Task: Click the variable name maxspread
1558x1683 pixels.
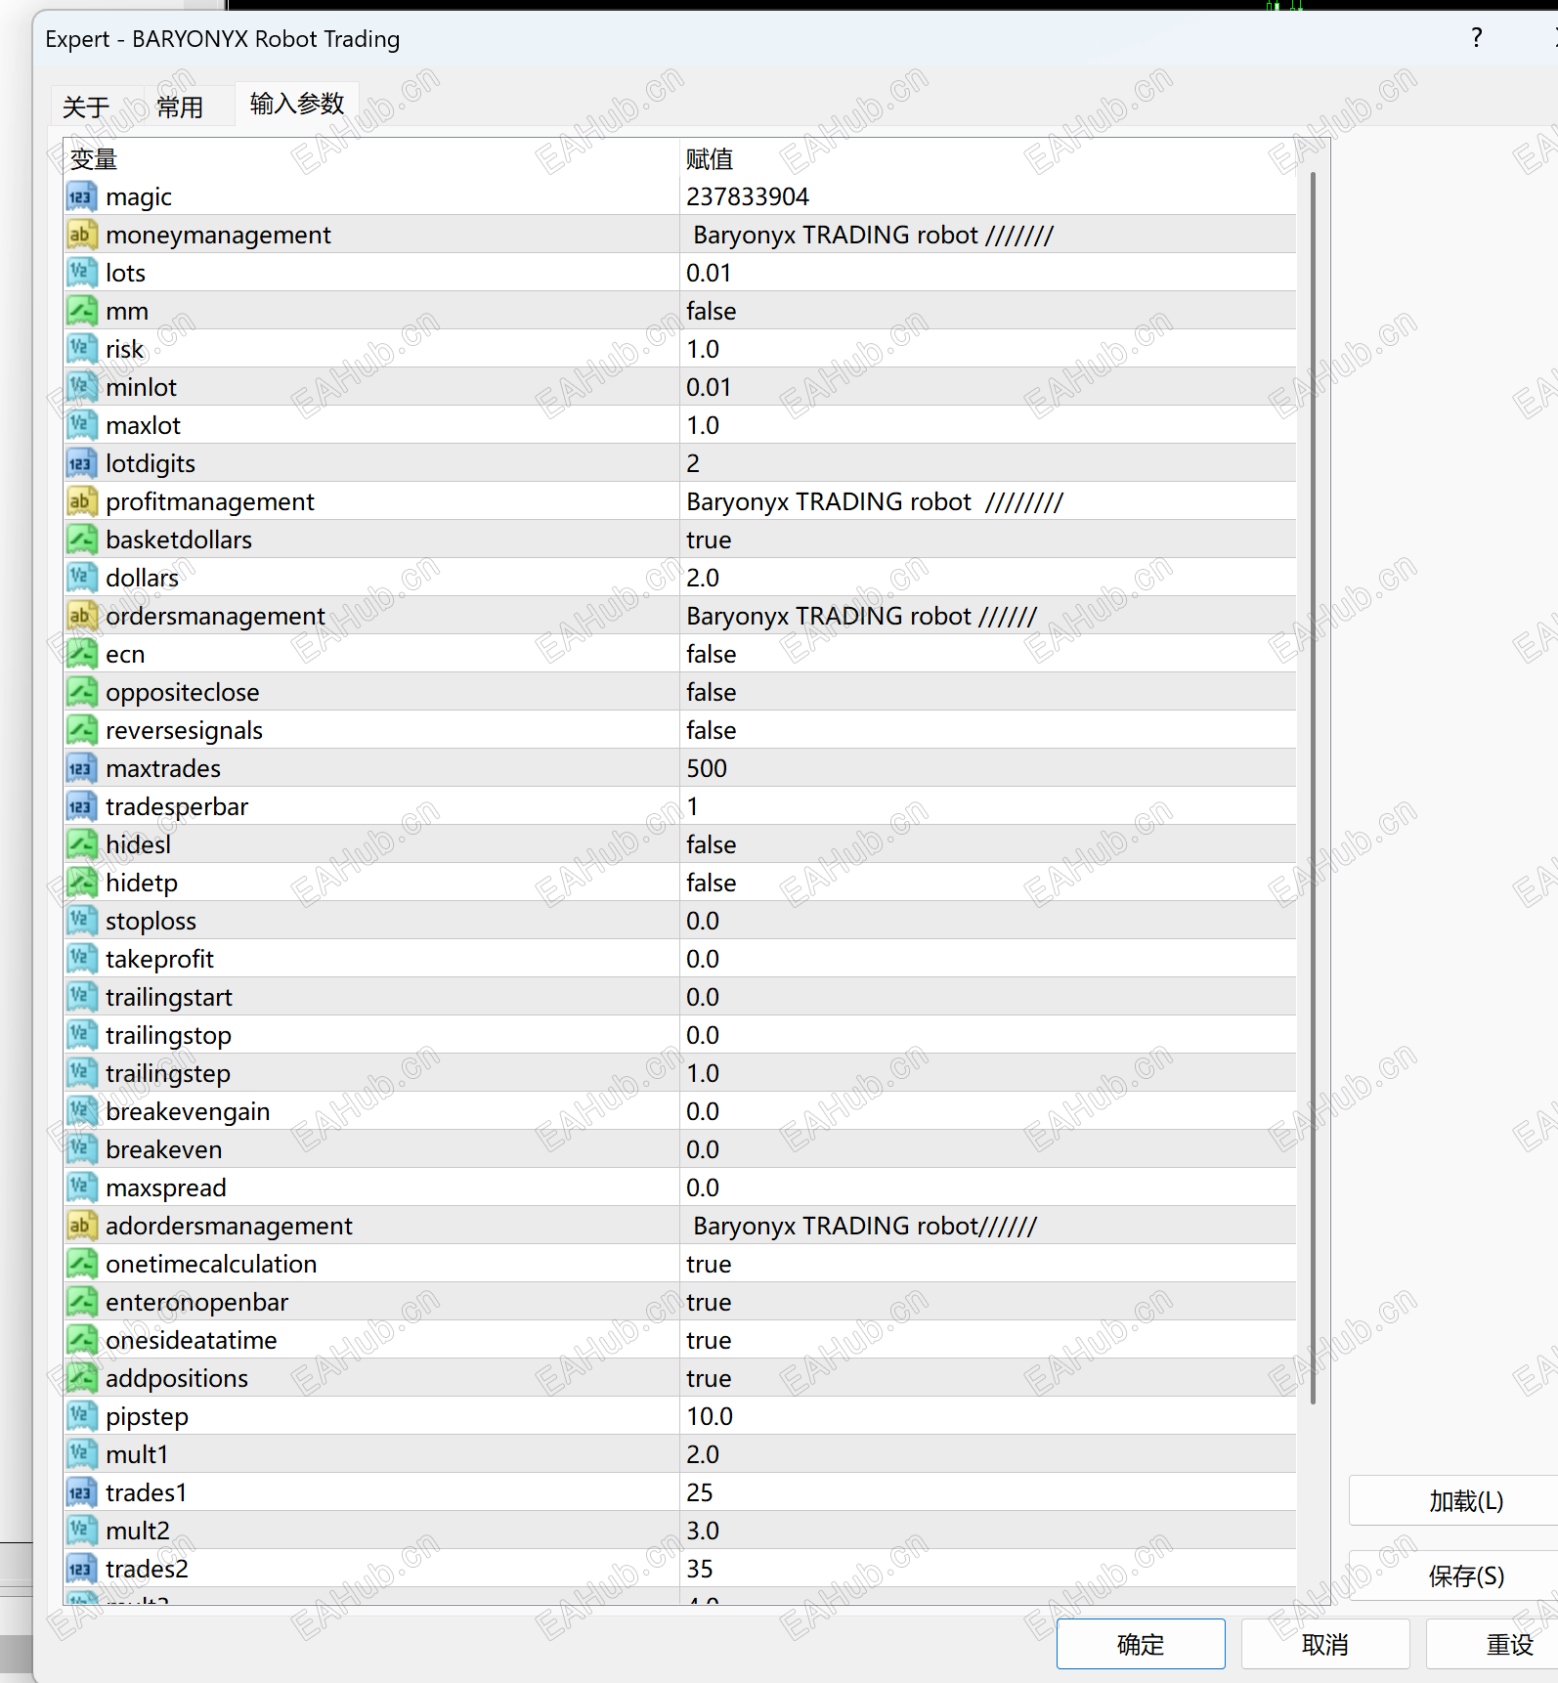Action: pos(166,1187)
